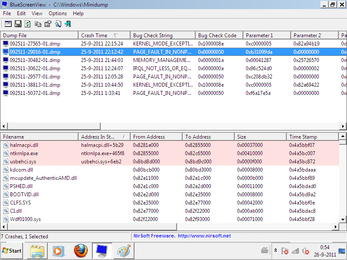Click the ntkrnlpa.exe file icon
This screenshot has height=260, width=347.
[6, 153]
